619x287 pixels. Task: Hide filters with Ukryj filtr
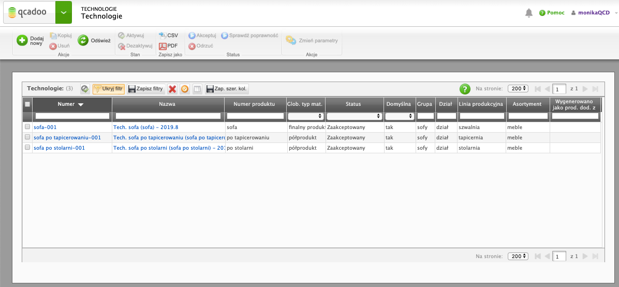[109, 89]
